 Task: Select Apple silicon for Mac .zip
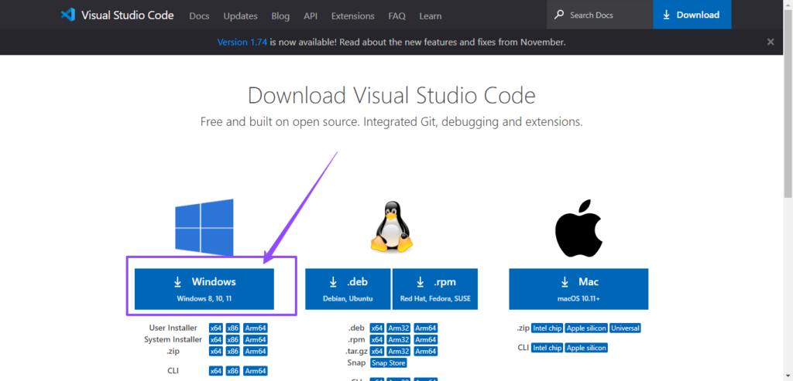(x=586, y=328)
